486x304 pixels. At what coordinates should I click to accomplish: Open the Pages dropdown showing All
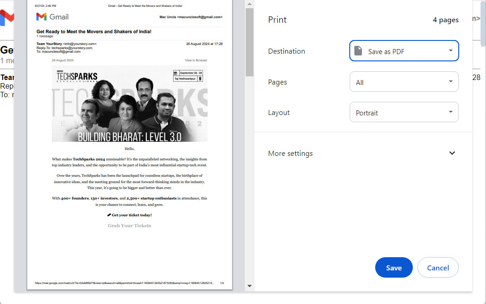[x=404, y=82]
